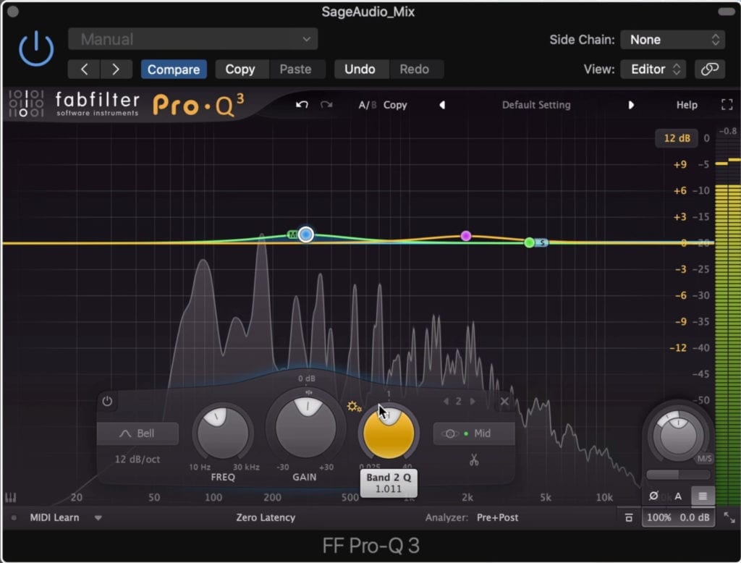Click the FREQ knob
The width and height of the screenshot is (741, 563).
223,433
